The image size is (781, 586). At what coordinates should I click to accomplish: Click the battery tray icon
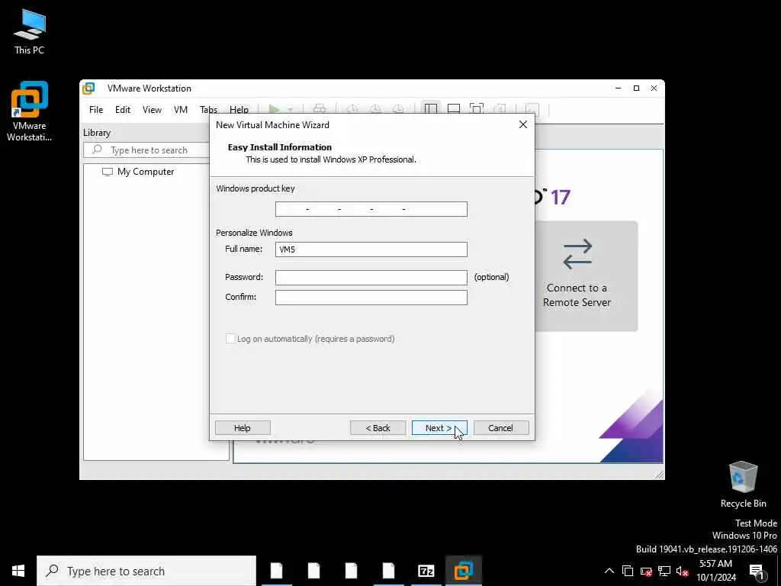[646, 572]
